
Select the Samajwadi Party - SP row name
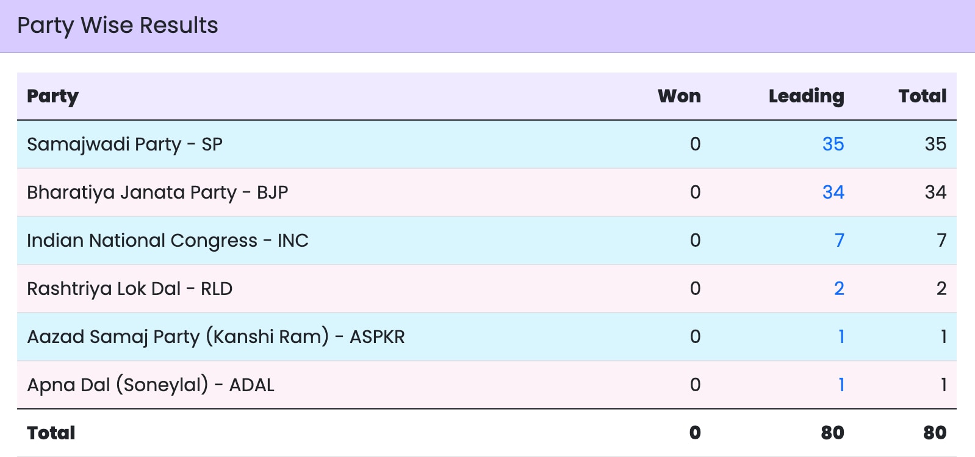124,144
